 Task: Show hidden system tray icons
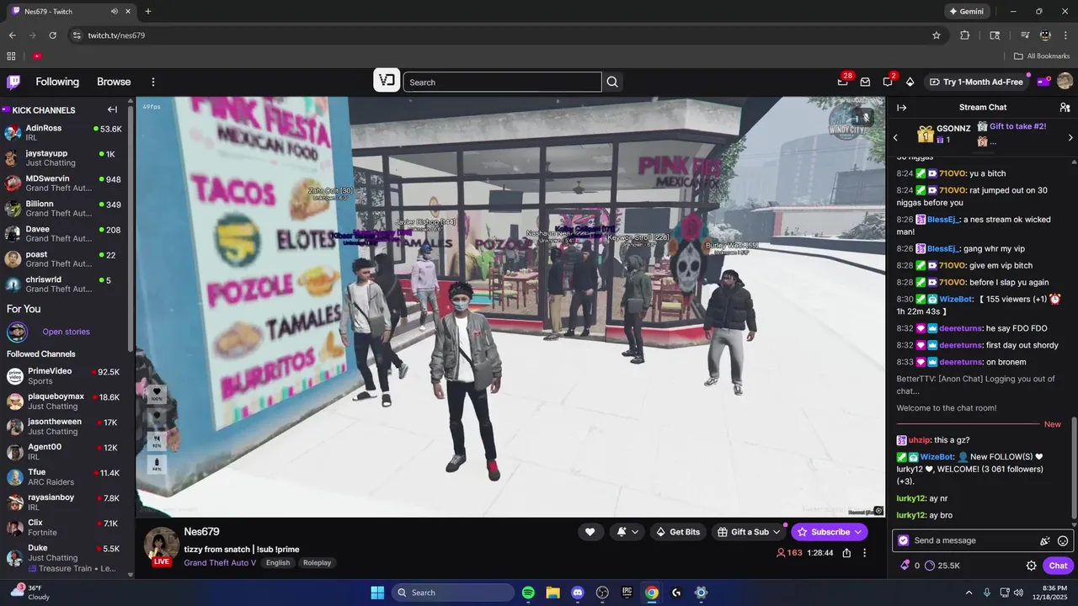point(969,593)
